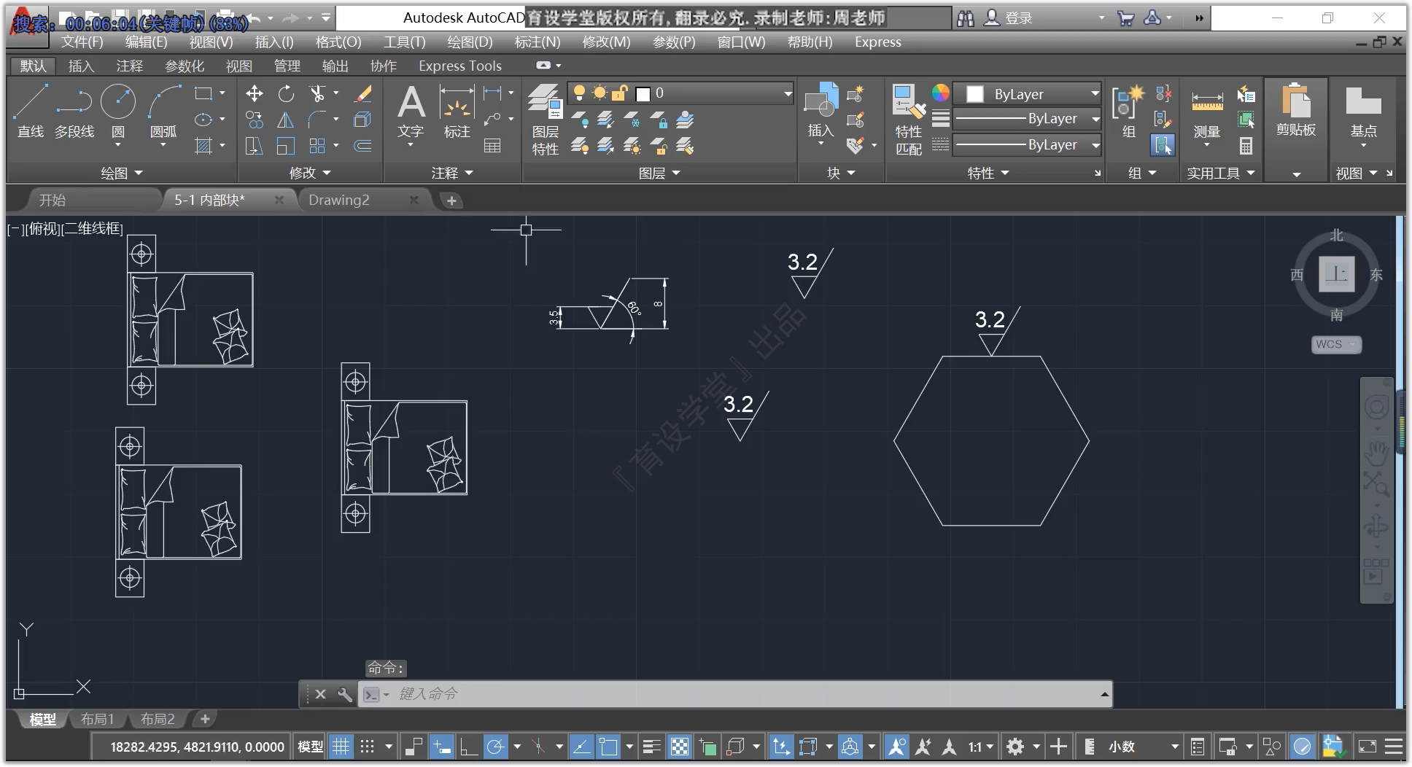Viewport: 1412px width, 767px height.
Task: Click the Base point (基点) icon
Action: coord(1363,111)
